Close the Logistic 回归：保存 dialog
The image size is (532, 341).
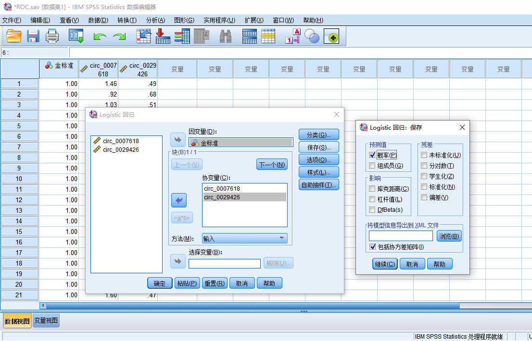click(462, 127)
